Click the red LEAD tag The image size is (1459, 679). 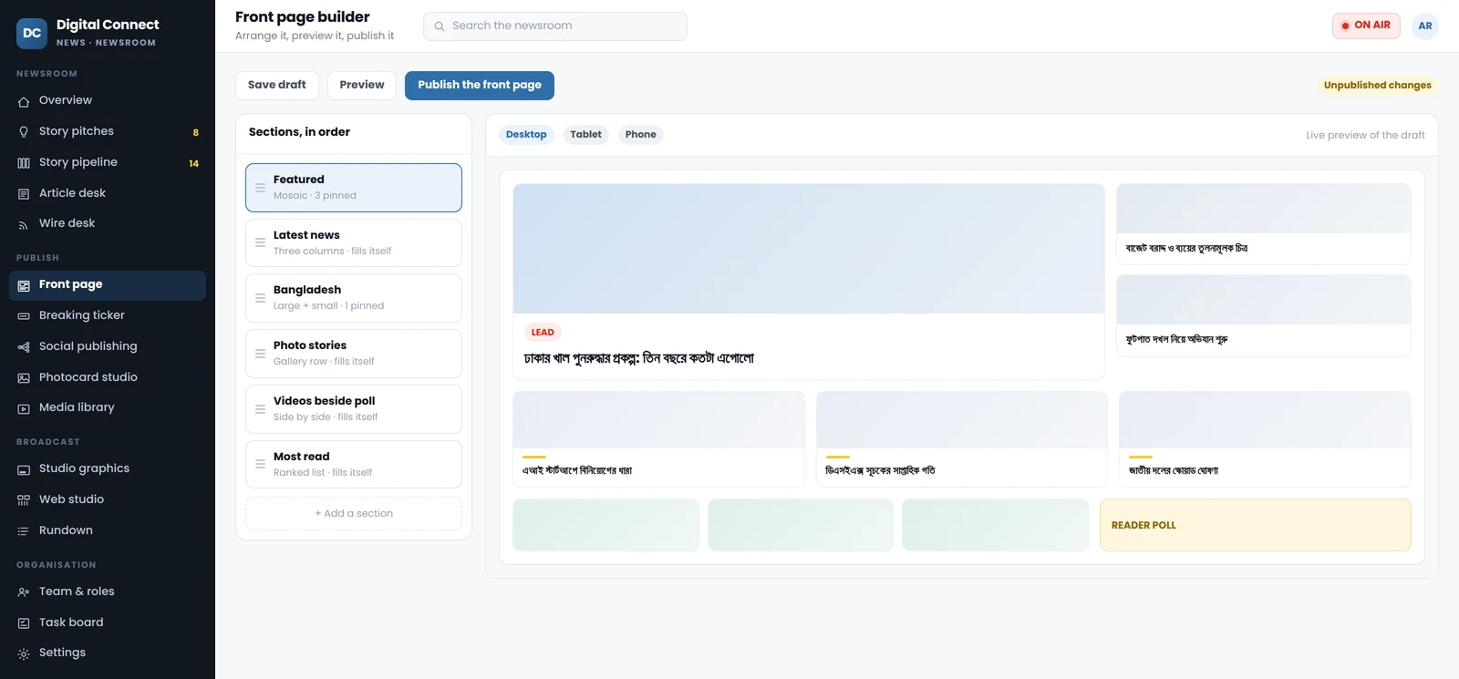point(543,333)
